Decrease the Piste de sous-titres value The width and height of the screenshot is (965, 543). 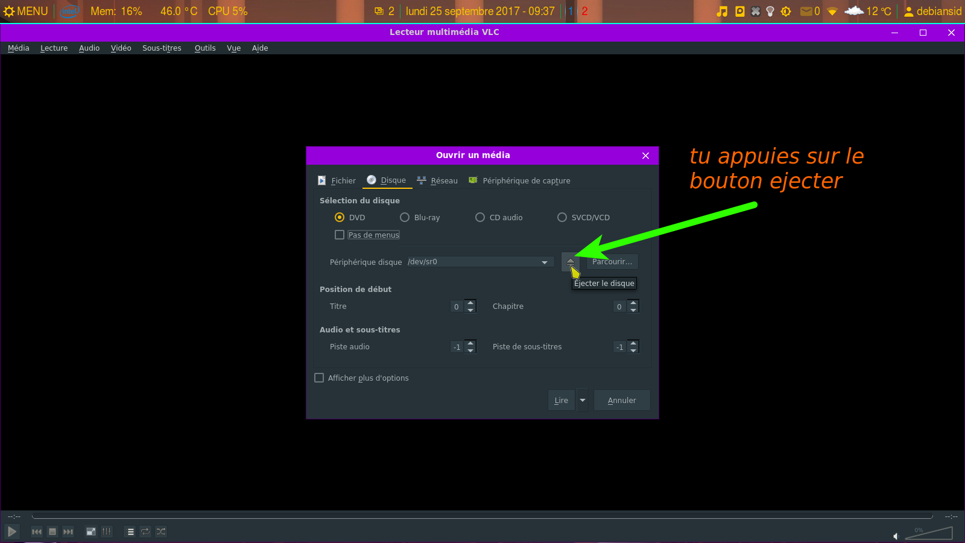point(633,351)
